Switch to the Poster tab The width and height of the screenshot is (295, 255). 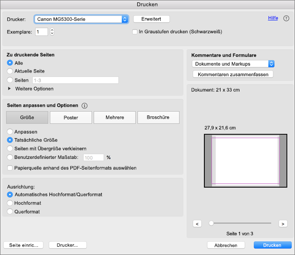coord(71,117)
